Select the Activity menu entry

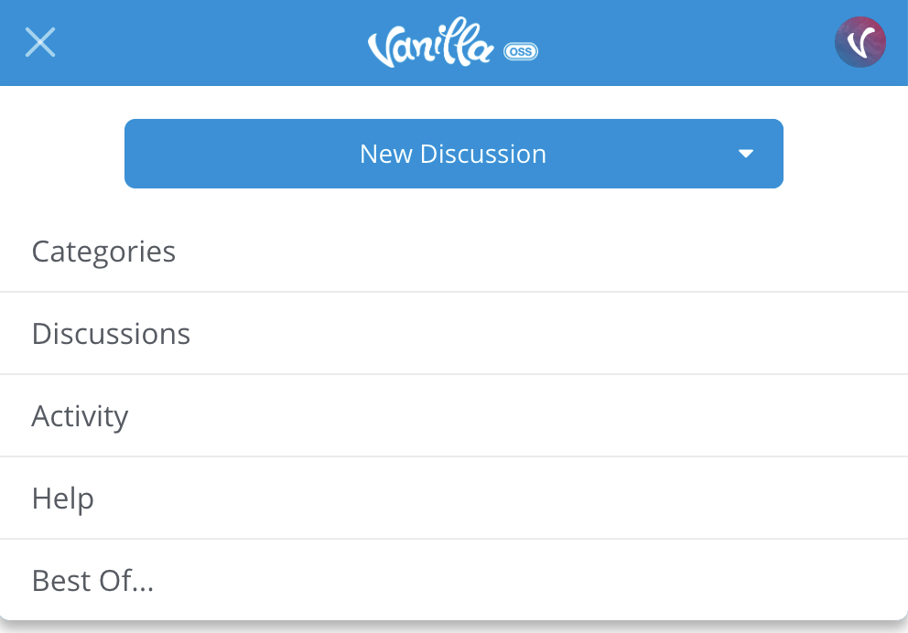(80, 416)
